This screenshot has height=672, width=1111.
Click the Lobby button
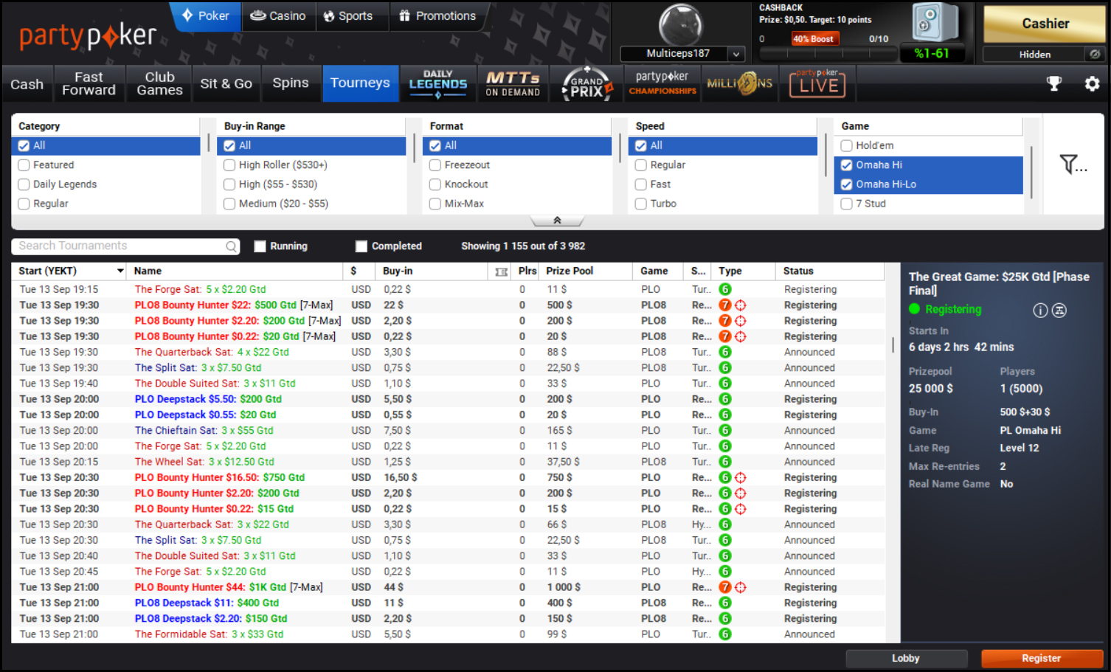point(906,658)
